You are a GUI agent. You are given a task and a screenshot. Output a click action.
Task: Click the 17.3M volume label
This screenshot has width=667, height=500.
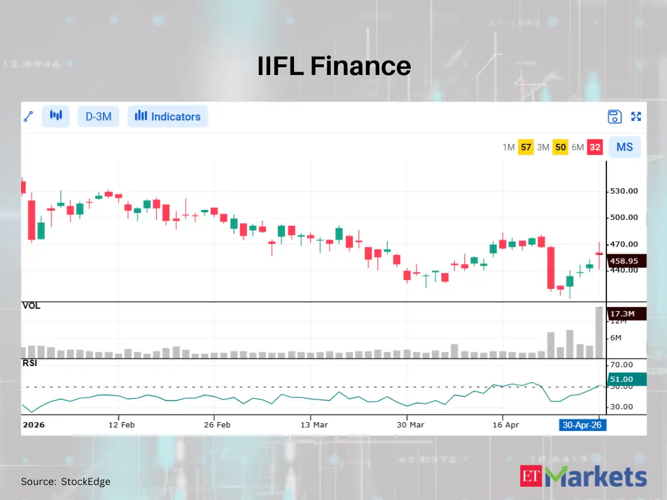point(626,314)
